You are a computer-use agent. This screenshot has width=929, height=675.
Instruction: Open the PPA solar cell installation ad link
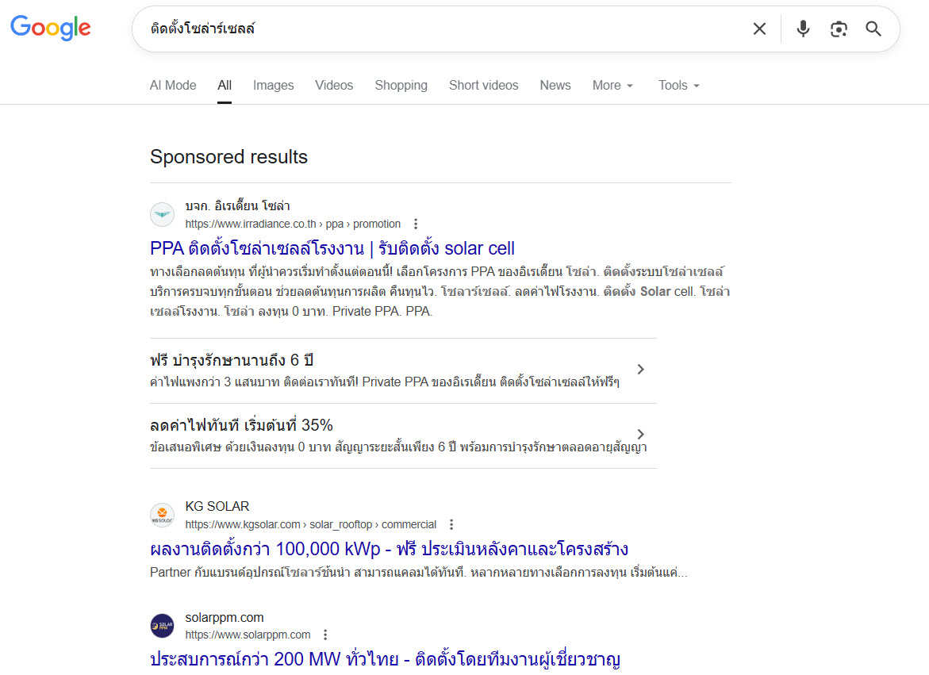332,248
